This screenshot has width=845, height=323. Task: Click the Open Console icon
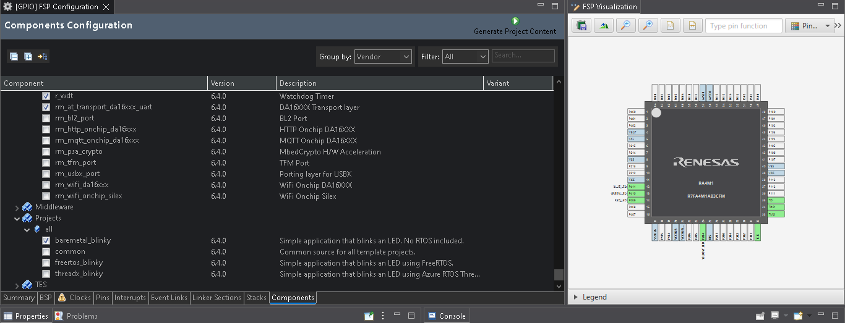pos(798,316)
